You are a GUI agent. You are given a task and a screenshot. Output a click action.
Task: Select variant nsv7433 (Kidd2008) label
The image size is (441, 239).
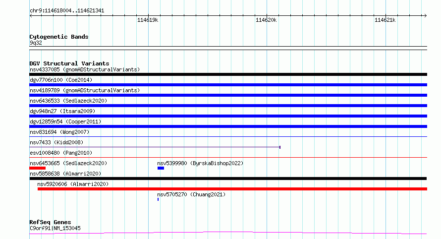click(x=56, y=142)
